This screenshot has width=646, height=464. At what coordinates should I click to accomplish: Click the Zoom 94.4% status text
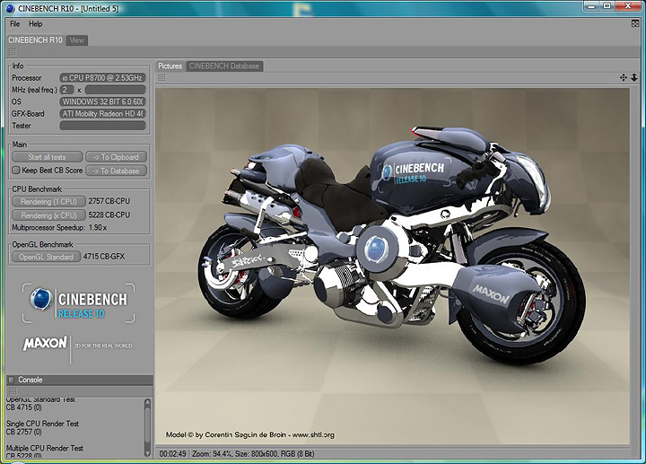point(212,454)
